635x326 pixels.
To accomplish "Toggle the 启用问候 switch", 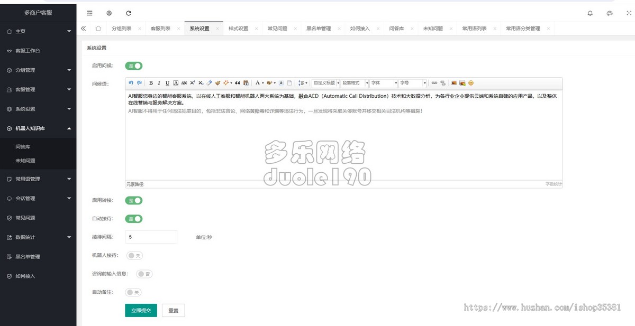I will coord(134,66).
